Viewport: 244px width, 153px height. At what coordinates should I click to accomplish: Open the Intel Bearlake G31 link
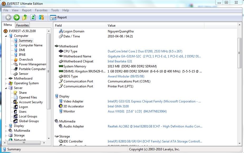[120, 61]
